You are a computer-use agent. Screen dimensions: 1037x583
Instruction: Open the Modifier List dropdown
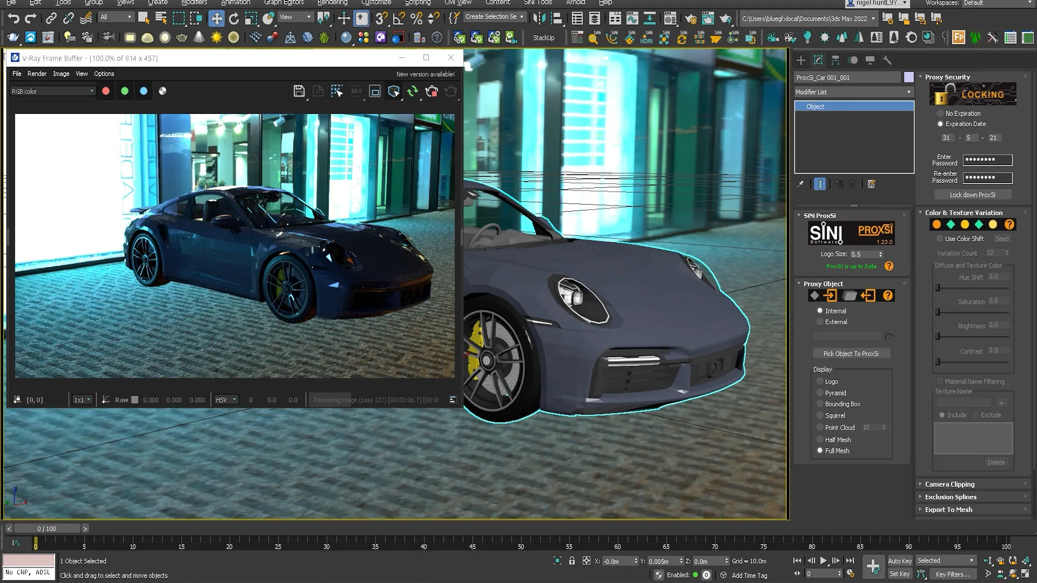853,92
